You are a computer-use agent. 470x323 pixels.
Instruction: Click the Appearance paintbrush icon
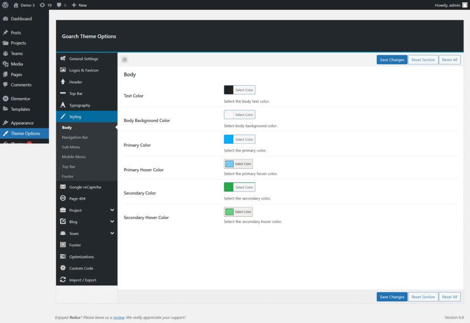pyautogui.click(x=6, y=123)
